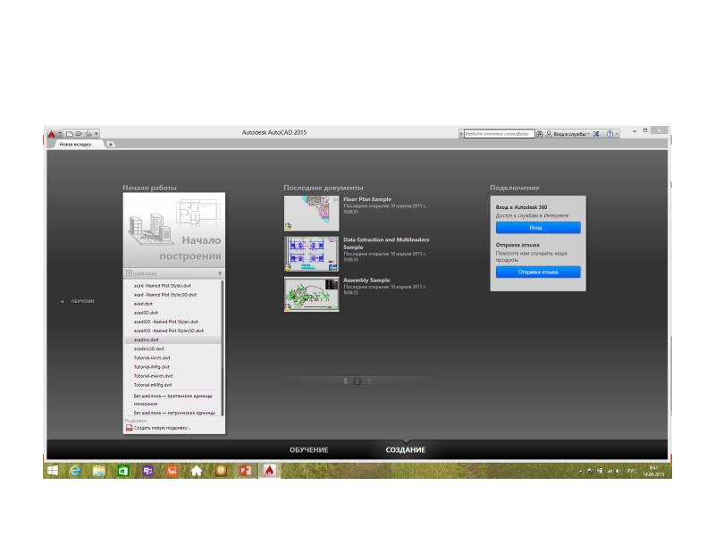Select template 'acad -Named Plot Styles.dwt'
Viewport: 715px width, 536px height.
(x=163, y=286)
